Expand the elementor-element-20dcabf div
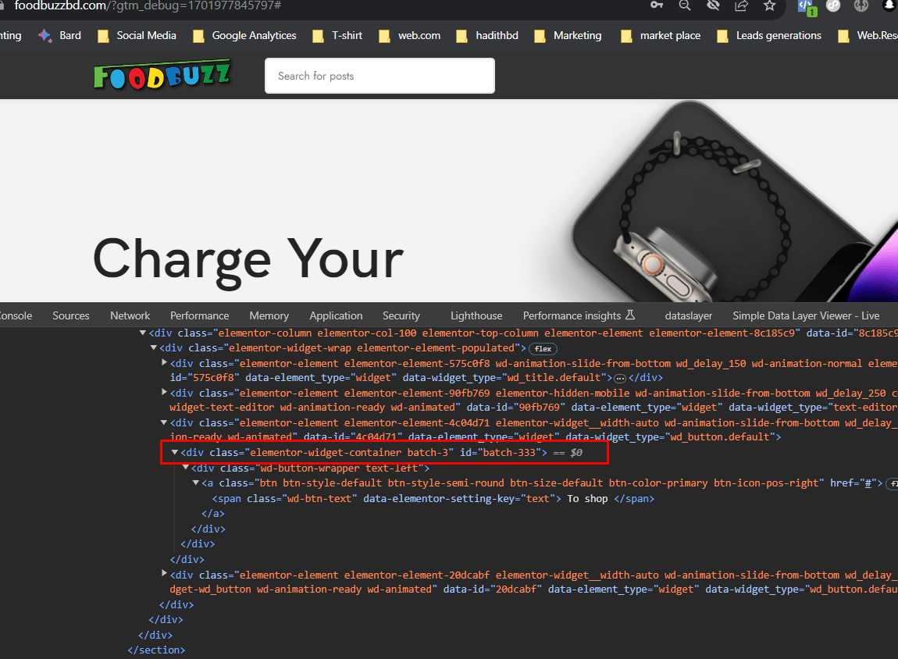 pyautogui.click(x=164, y=574)
